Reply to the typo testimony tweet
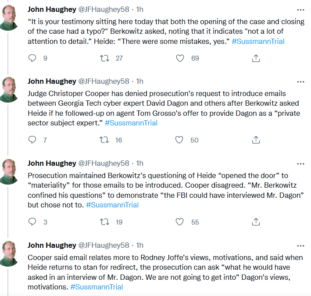The width and height of the screenshot is (311, 296). coord(32,58)
